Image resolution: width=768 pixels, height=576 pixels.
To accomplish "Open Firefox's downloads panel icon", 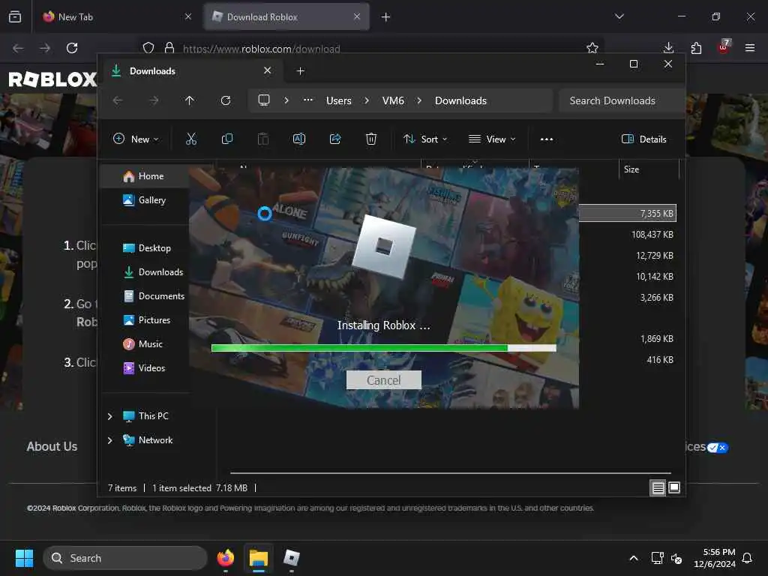I will pos(668,48).
